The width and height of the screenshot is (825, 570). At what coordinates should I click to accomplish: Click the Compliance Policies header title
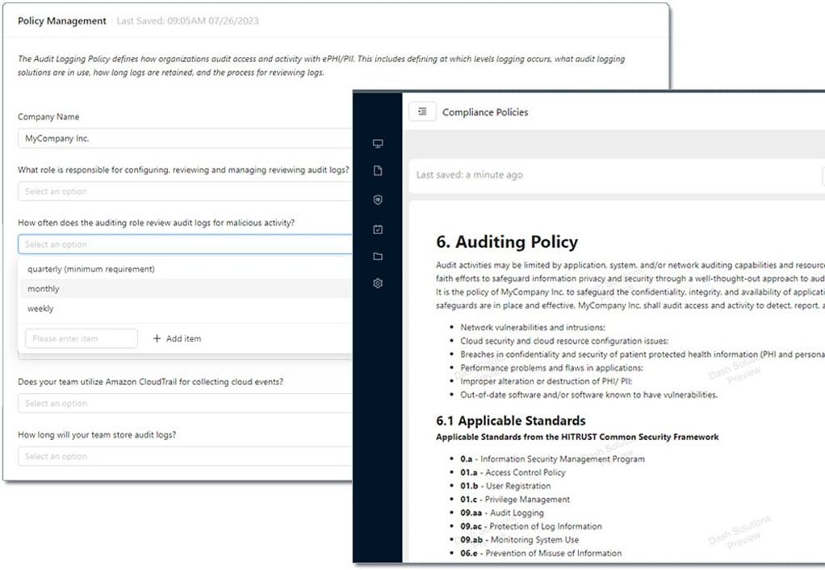point(485,112)
